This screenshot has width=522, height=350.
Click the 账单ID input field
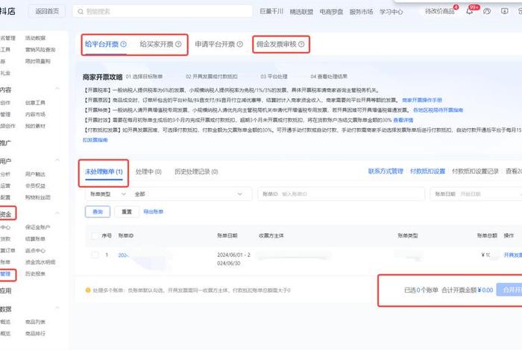click(x=342, y=194)
